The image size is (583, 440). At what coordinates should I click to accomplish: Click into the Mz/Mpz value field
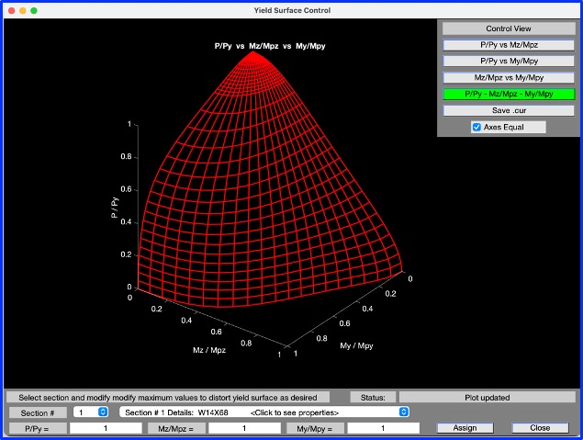(243, 428)
